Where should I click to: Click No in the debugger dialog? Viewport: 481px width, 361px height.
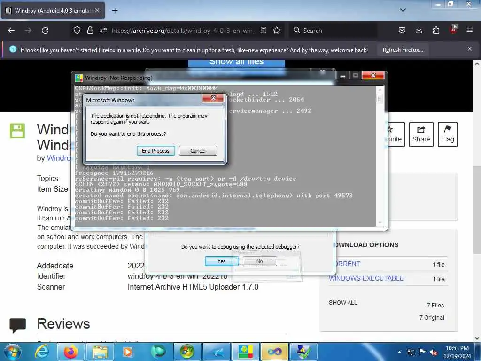(x=260, y=261)
